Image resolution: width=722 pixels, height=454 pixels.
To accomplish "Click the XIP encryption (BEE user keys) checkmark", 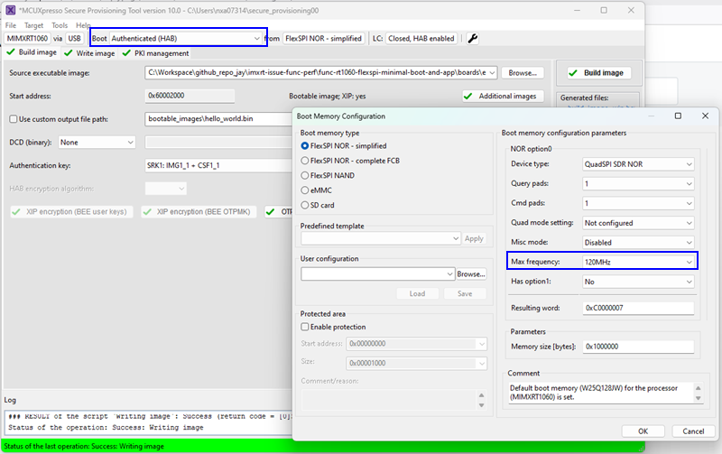I will point(17,211).
